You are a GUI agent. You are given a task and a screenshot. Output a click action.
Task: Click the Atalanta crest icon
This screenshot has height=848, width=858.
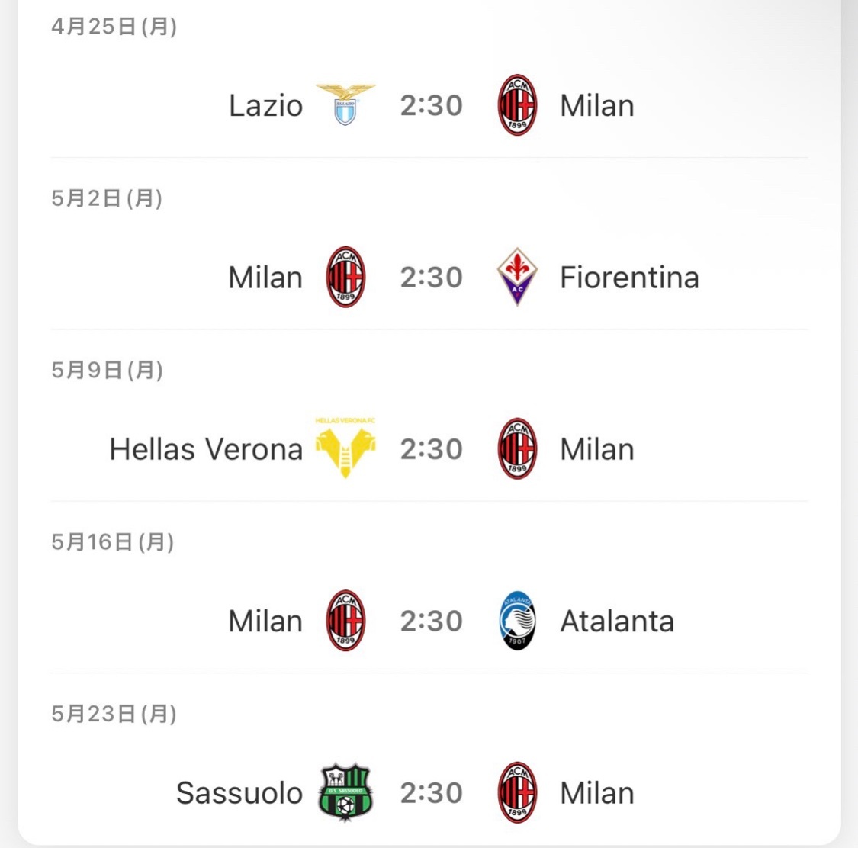click(517, 621)
